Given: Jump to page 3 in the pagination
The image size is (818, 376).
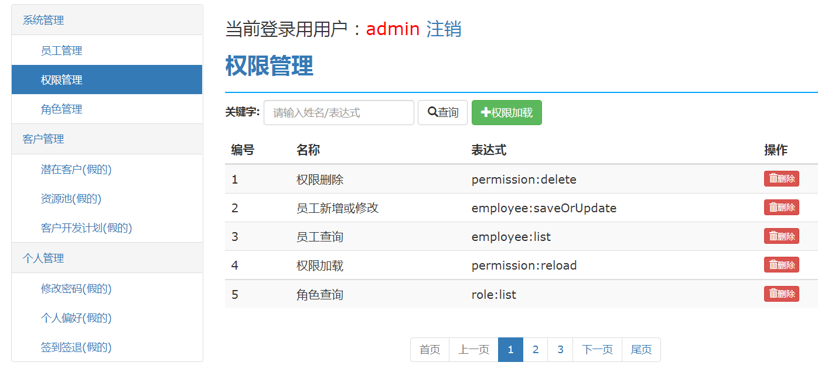Looking at the screenshot, I should coord(560,350).
